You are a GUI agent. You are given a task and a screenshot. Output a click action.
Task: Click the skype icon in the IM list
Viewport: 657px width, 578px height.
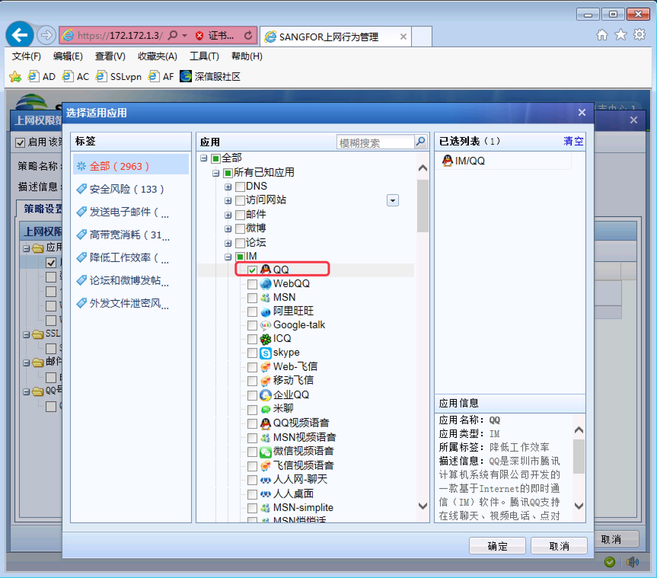pos(266,353)
